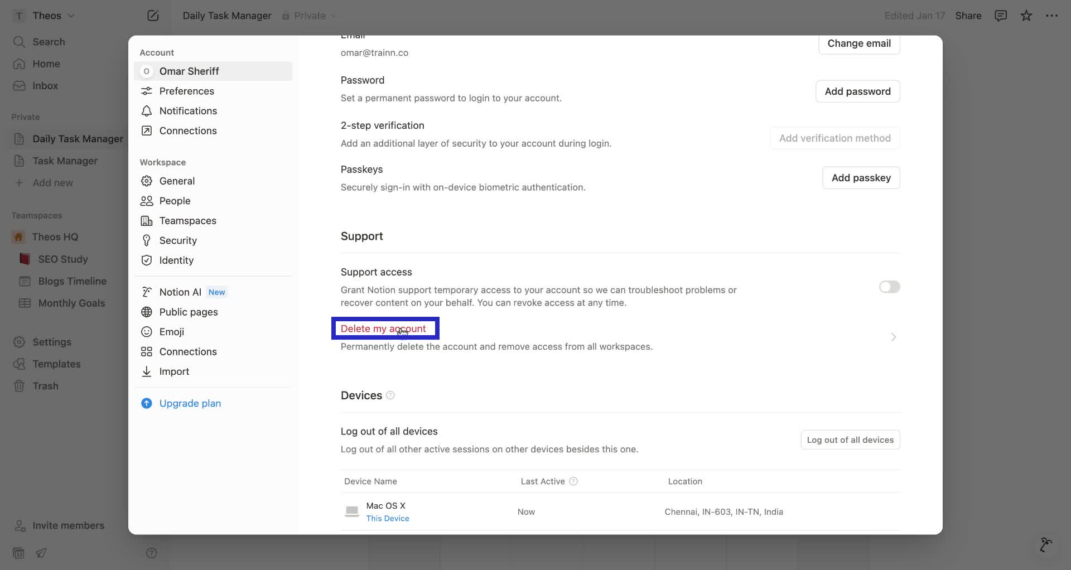Switch to Notion AI settings
This screenshot has height=570, width=1071.
tap(180, 292)
